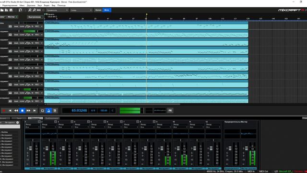The height and width of the screenshot is (173, 307).
Task: Click the gear icon in the mixer side panel
Action: pyautogui.click(x=17, y=123)
